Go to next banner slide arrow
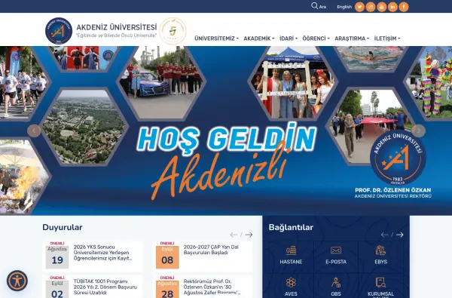 (x=419, y=131)
